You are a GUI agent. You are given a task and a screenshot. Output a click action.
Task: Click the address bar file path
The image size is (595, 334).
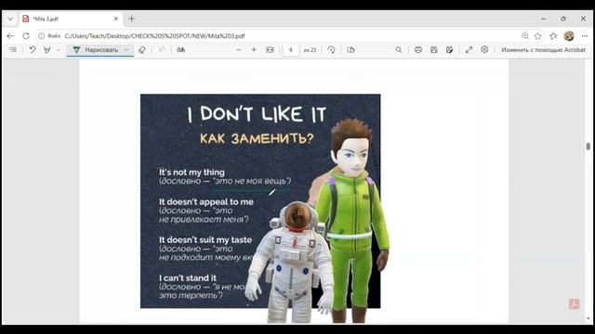pyautogui.click(x=155, y=36)
